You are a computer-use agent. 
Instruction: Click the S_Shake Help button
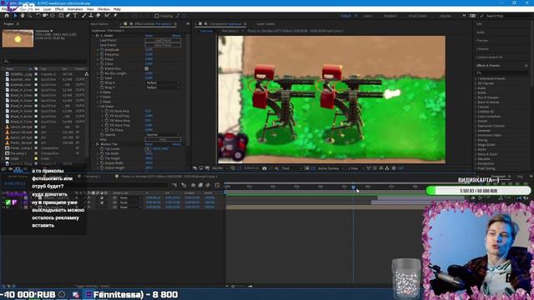coord(163,139)
